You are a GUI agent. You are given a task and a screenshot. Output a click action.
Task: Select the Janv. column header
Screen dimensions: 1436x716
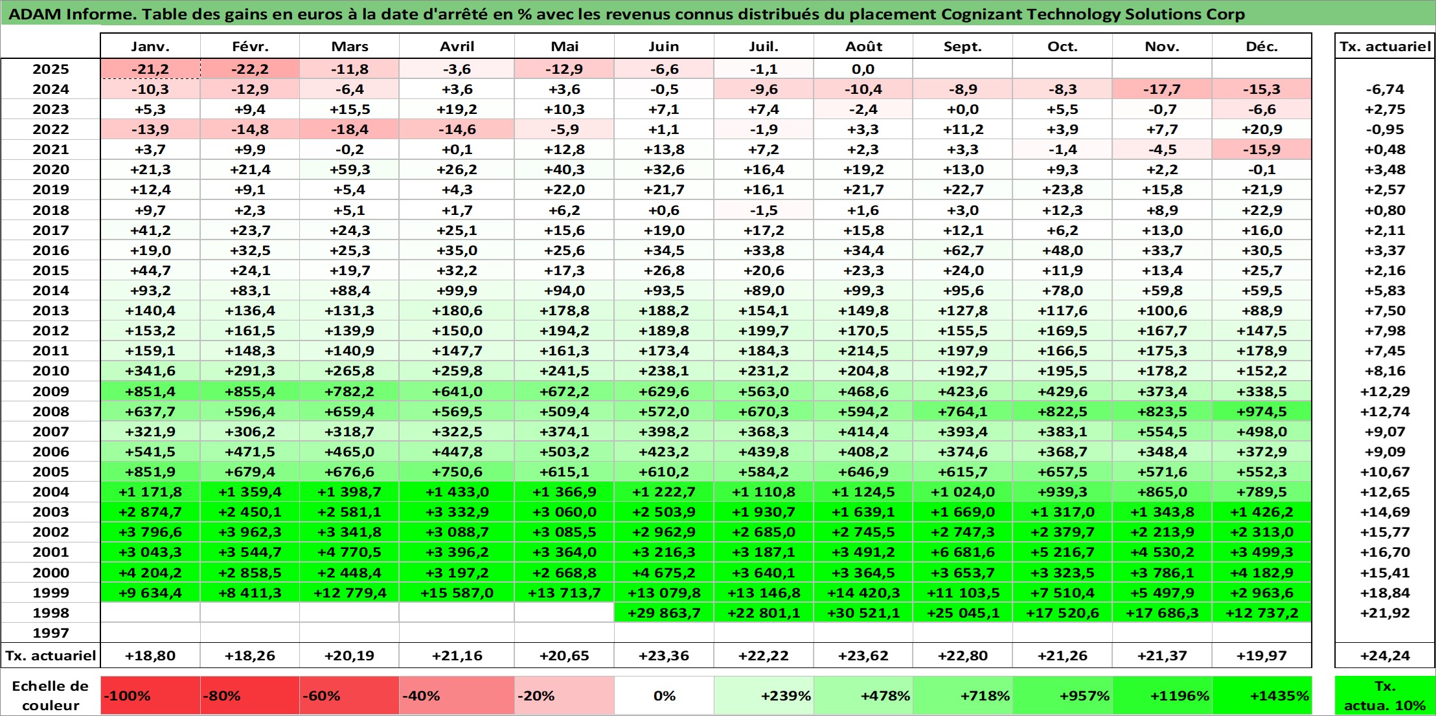click(x=150, y=47)
